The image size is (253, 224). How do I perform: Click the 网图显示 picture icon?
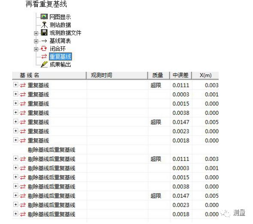(x=44, y=16)
